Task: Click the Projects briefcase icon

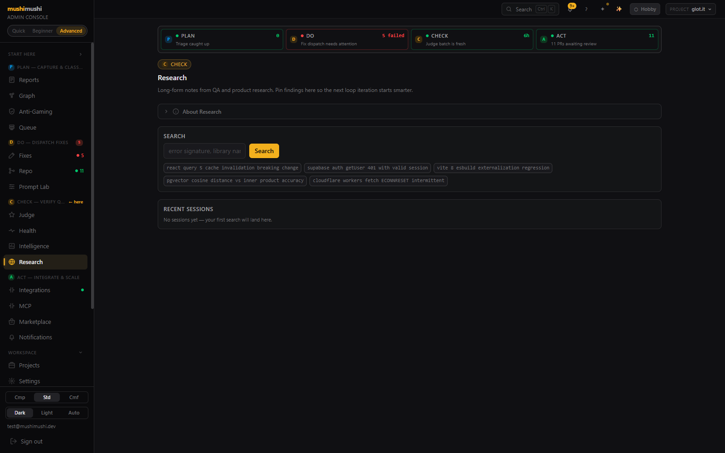Action: [12, 365]
